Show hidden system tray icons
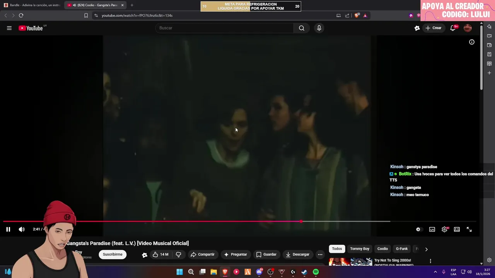495x278 pixels. coord(435,272)
